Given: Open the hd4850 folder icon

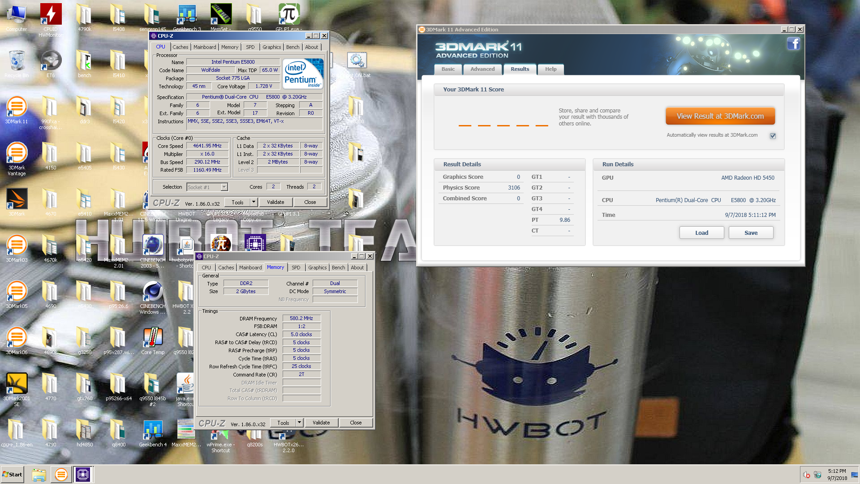Looking at the screenshot, I should (85, 433).
